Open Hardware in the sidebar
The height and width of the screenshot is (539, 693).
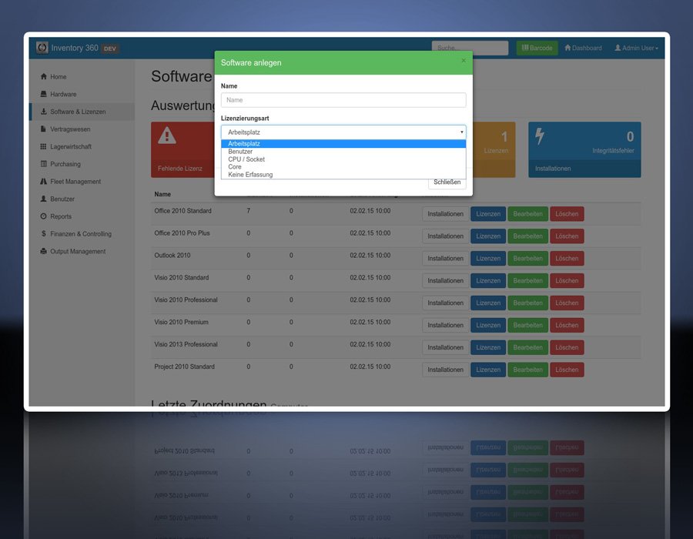63,94
